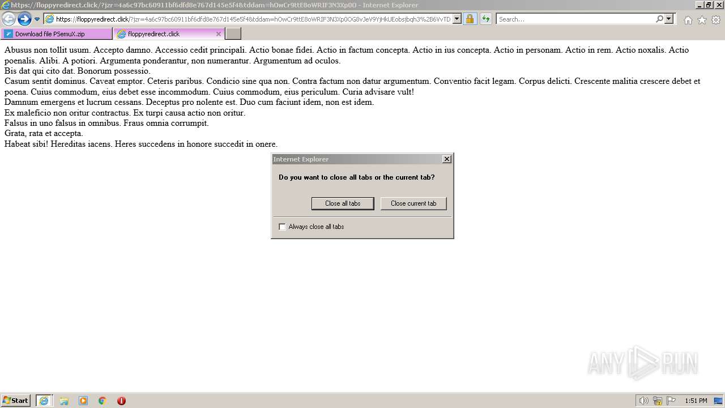Screen dimensions: 725x408
Task: Click the page favicon in address bar
Action: [50, 19]
